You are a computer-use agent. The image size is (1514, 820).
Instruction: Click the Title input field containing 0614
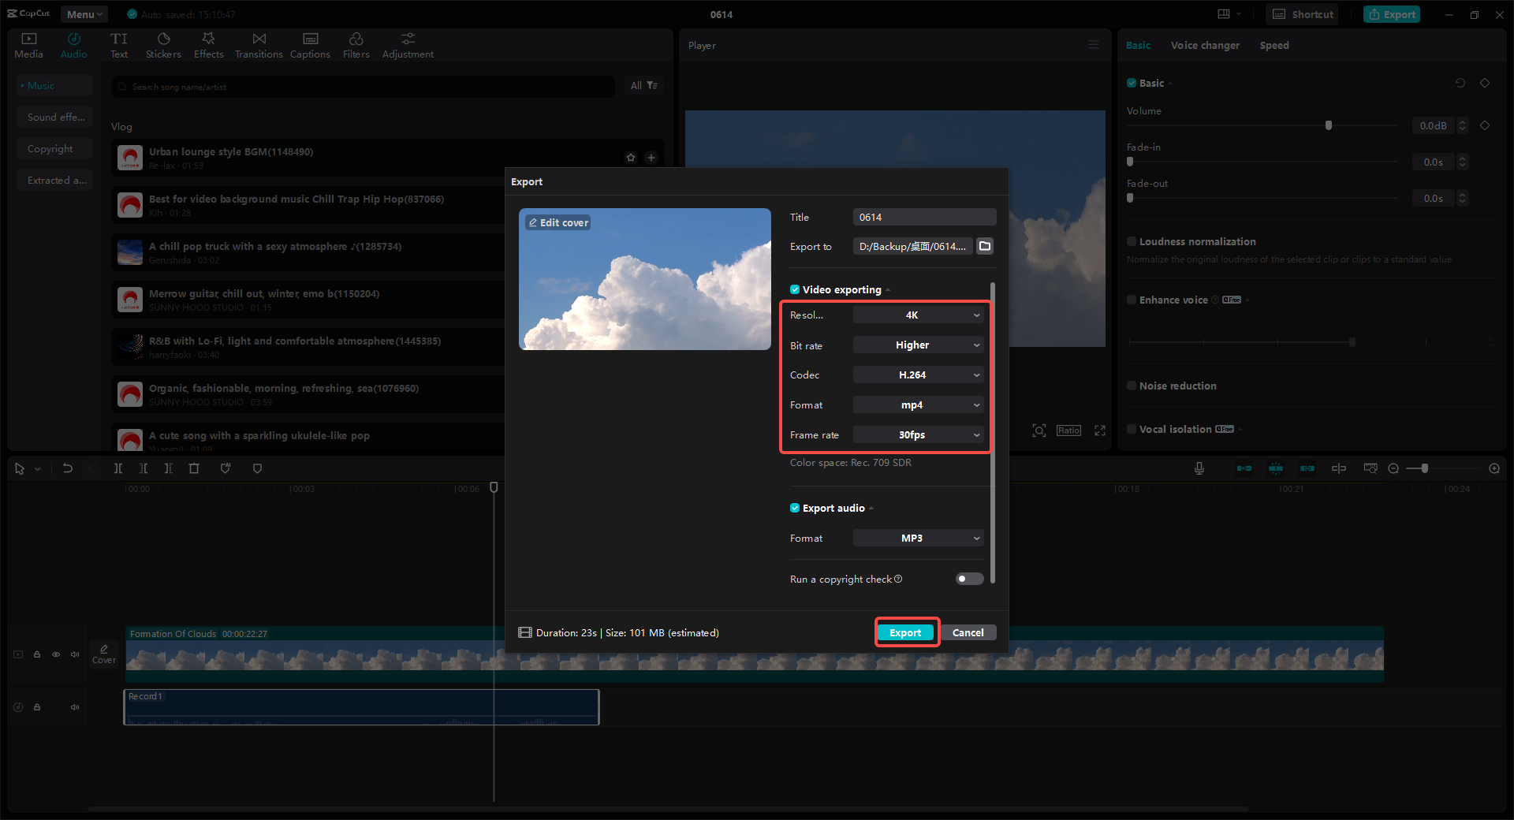[x=923, y=217]
